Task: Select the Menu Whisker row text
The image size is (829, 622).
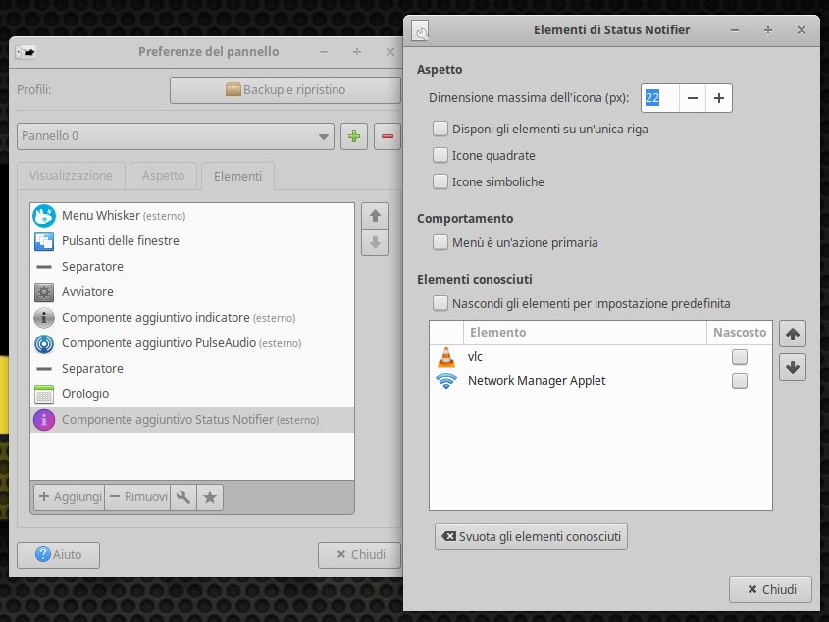Action: 124,216
